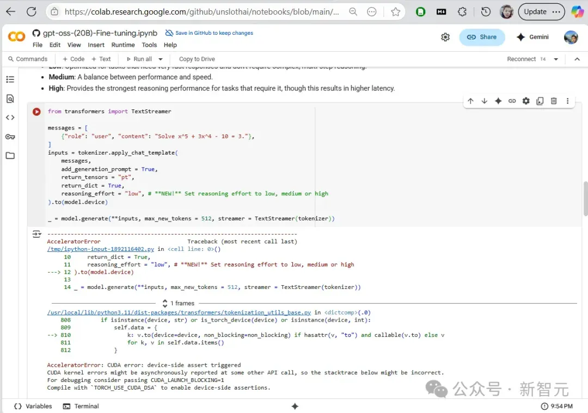Open browser profile picture
The width and height of the screenshot is (588, 413).
(506, 12)
